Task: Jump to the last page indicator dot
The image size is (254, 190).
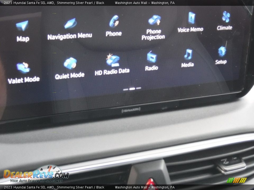Action: tap(138, 88)
